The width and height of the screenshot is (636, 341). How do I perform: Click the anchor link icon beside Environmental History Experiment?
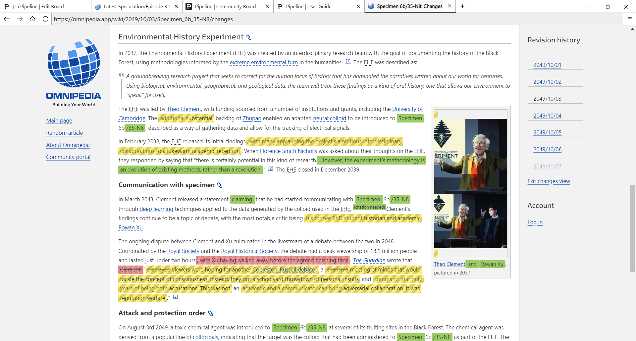coord(249,37)
